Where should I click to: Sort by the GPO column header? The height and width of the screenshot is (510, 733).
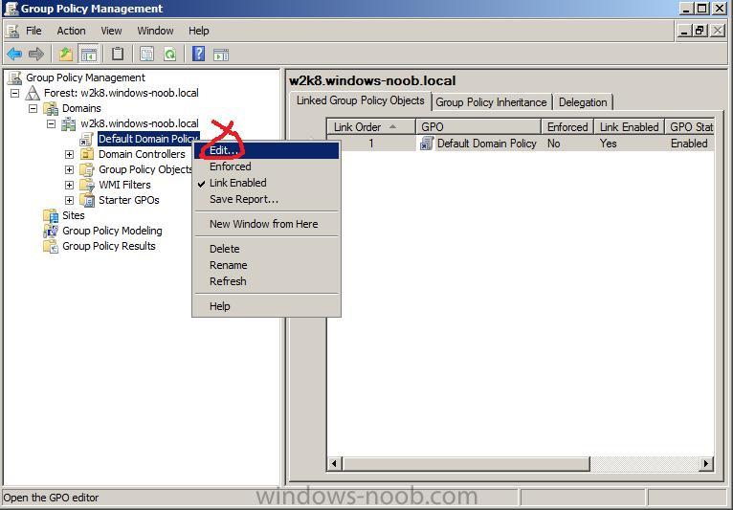478,127
